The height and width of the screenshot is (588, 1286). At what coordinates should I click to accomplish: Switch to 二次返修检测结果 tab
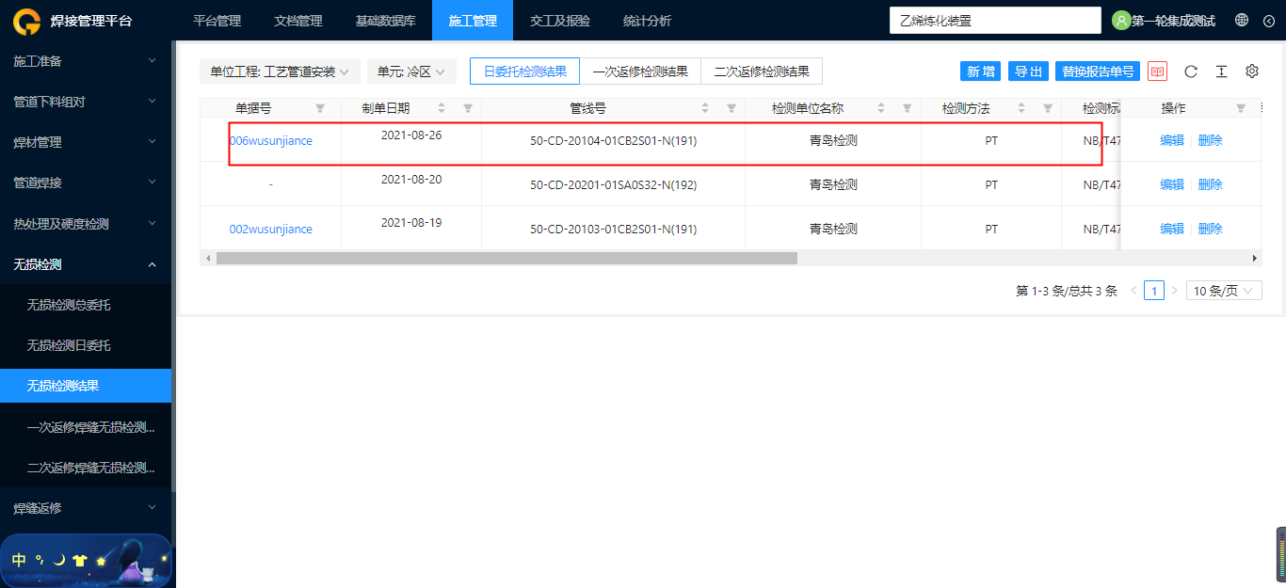click(762, 72)
